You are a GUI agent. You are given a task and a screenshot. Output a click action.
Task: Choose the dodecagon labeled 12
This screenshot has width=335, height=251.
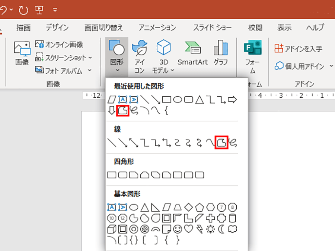click(x=122, y=218)
